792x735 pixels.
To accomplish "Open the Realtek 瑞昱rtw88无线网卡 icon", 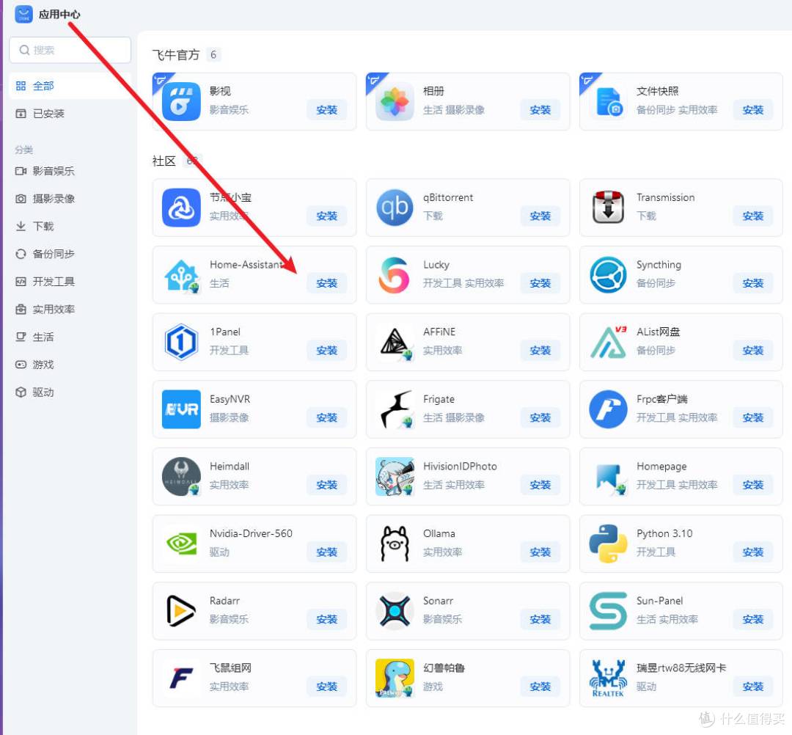I will [608, 678].
